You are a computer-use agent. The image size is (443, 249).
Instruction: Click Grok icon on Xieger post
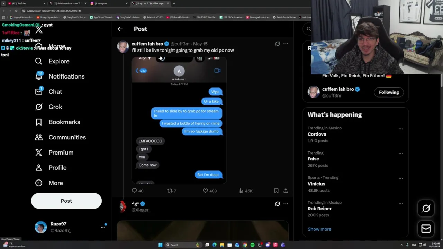click(278, 204)
